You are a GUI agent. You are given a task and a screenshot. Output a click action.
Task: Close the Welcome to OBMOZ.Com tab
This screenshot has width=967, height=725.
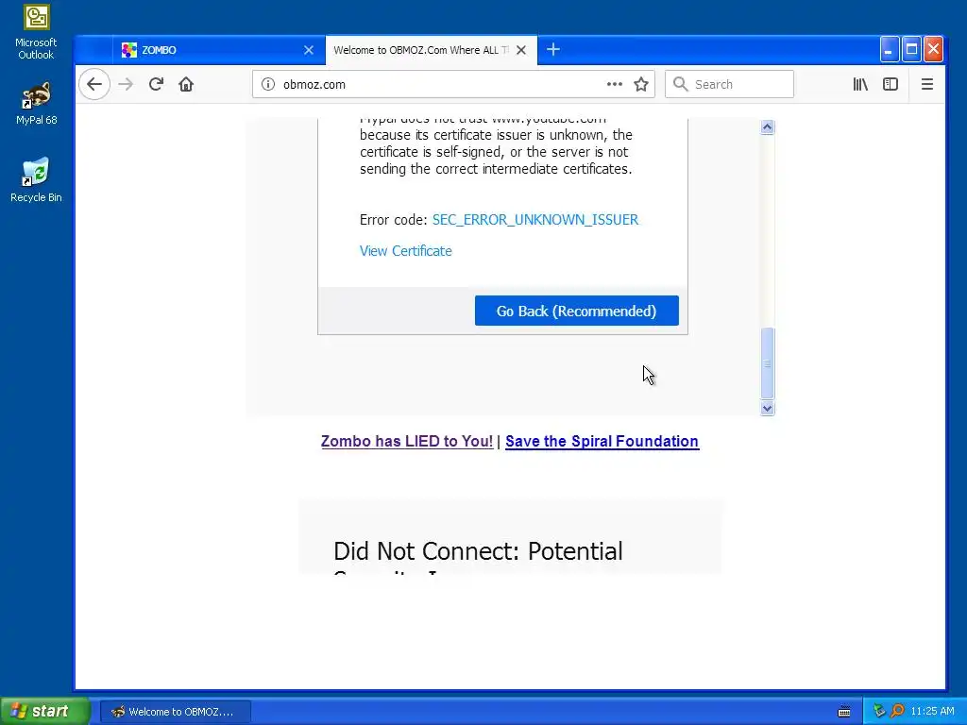click(x=521, y=50)
